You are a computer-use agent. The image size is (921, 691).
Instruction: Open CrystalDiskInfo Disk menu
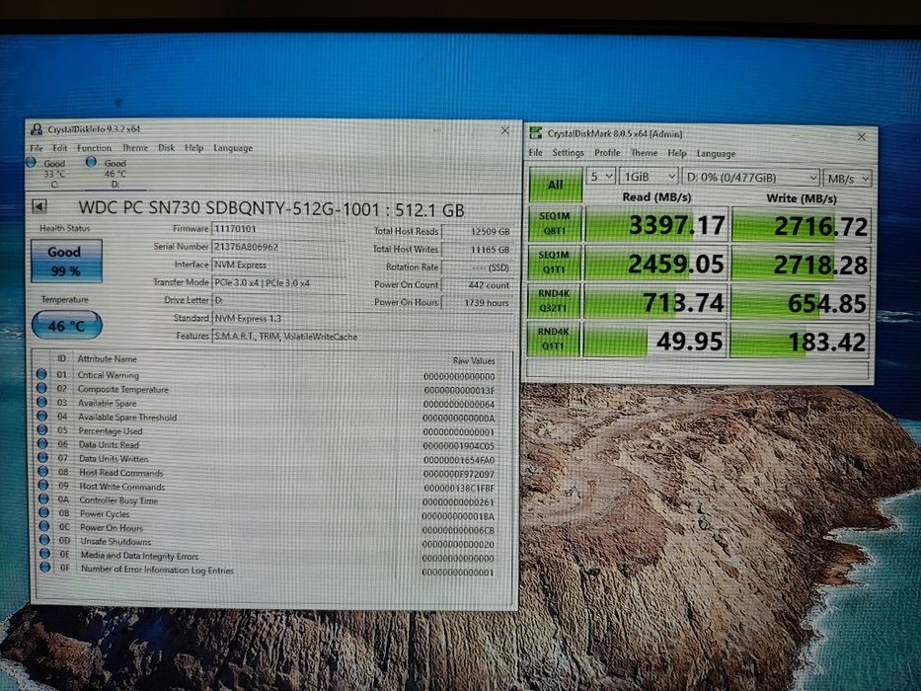(166, 148)
